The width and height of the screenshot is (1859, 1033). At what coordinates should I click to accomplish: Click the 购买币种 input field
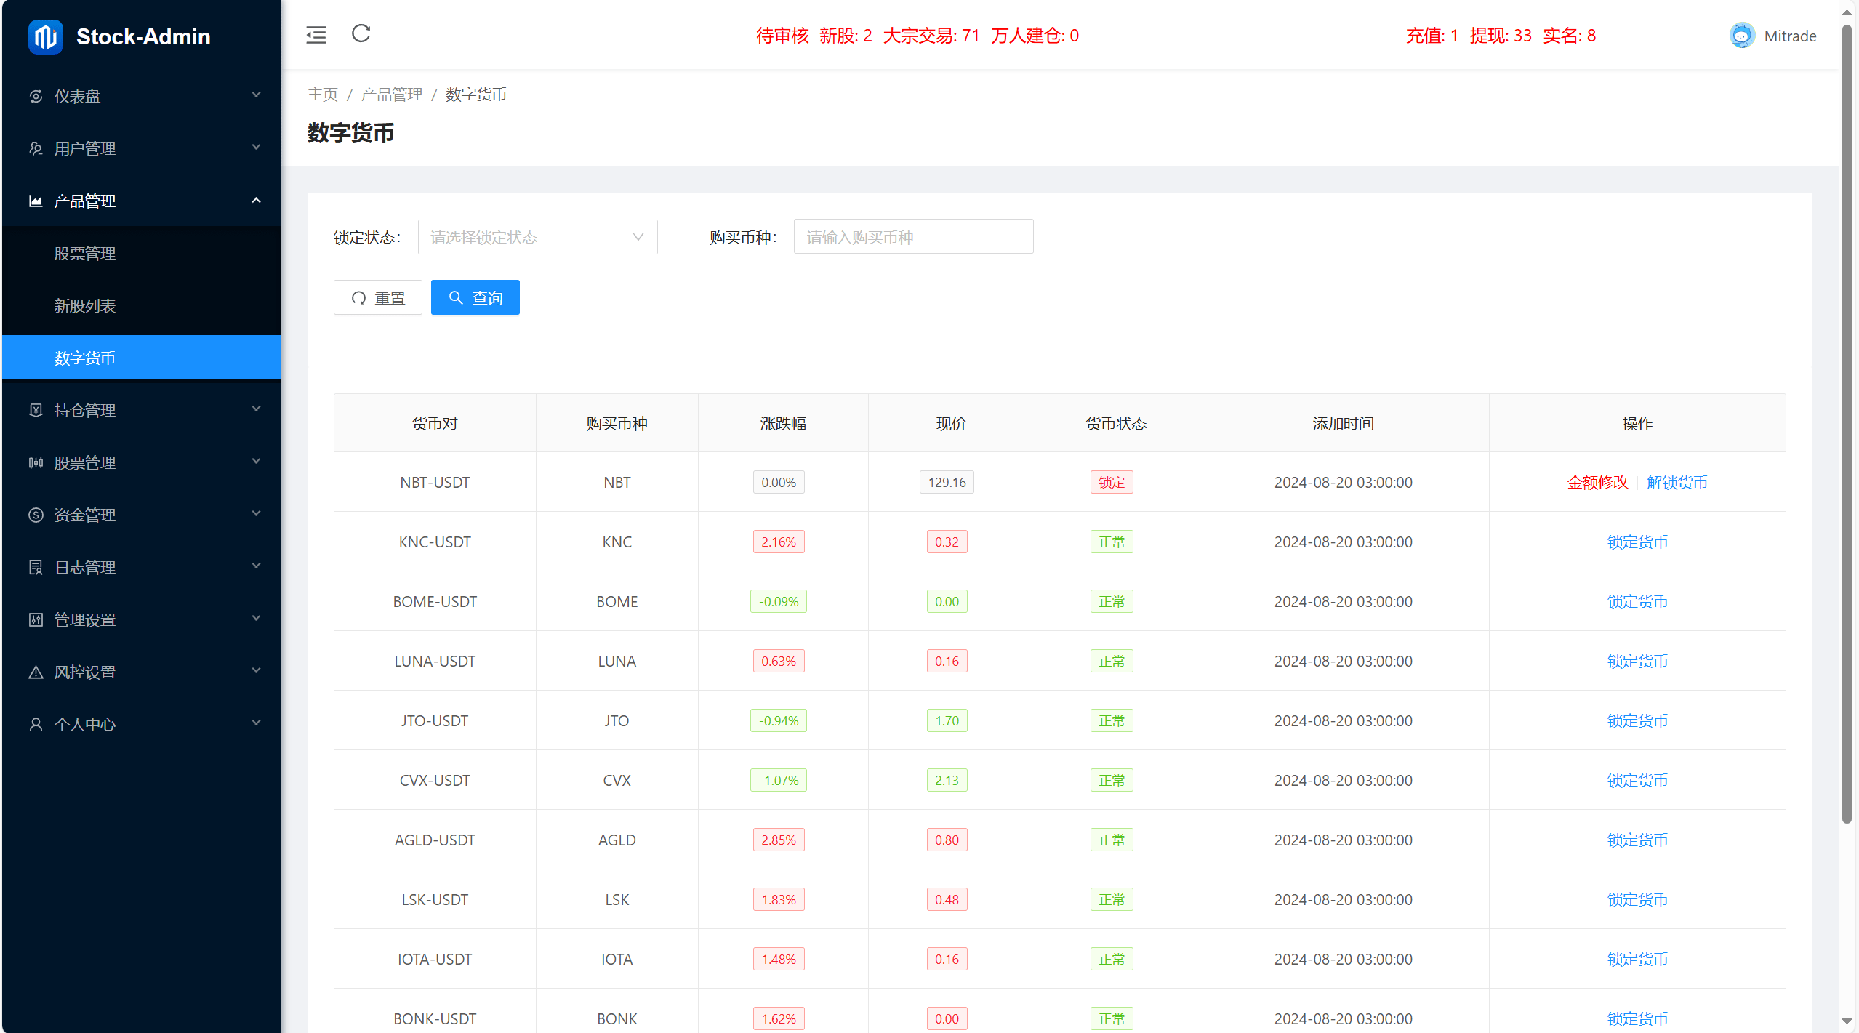[913, 236]
